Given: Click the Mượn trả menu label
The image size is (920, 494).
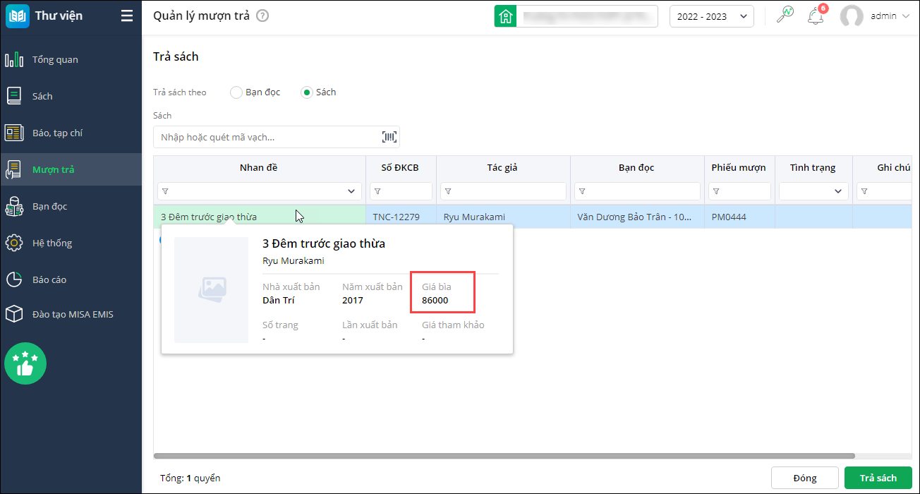Looking at the screenshot, I should [x=54, y=169].
